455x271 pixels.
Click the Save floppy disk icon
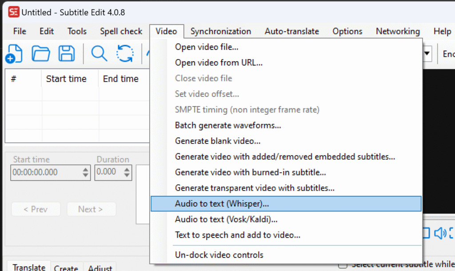(x=67, y=54)
